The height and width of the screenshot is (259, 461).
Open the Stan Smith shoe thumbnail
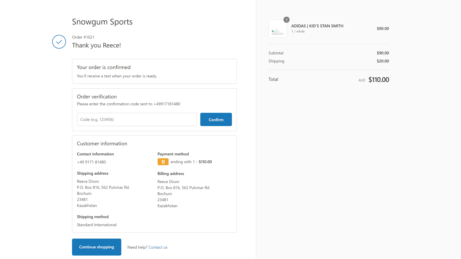pos(277,29)
